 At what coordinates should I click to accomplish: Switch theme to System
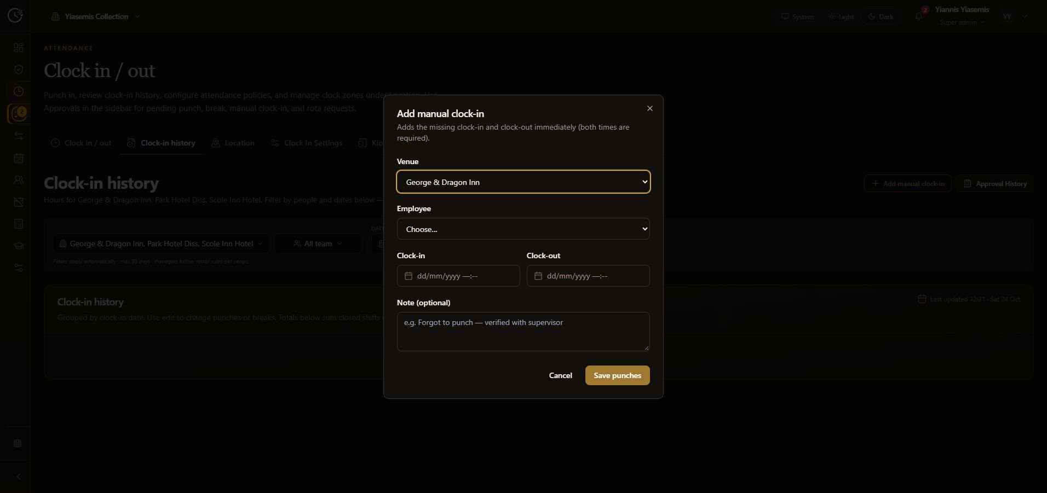pos(797,16)
